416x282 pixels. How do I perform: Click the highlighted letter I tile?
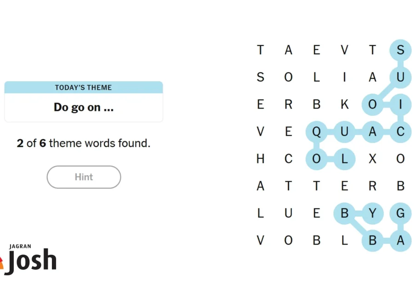tap(400, 104)
